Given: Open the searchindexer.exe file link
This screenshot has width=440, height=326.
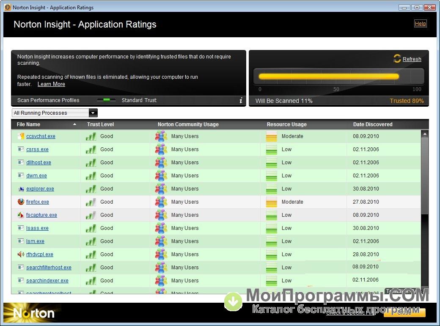Looking at the screenshot, I should tap(47, 281).
